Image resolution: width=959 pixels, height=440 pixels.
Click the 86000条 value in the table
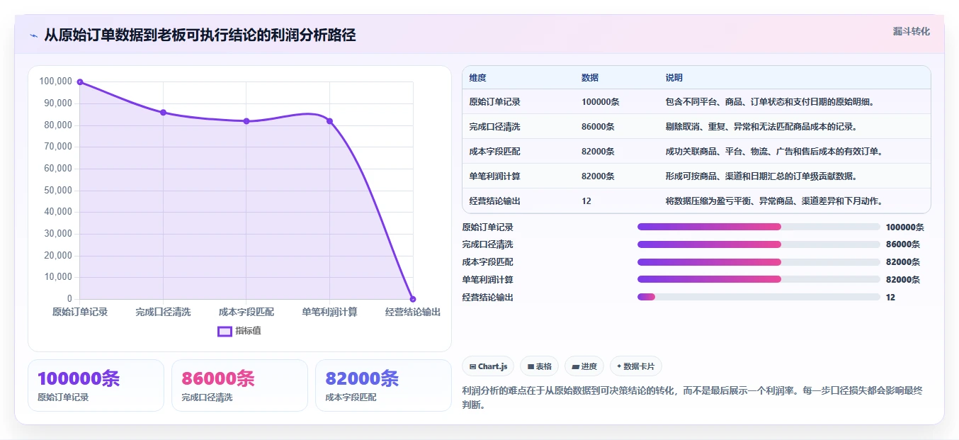click(x=598, y=127)
